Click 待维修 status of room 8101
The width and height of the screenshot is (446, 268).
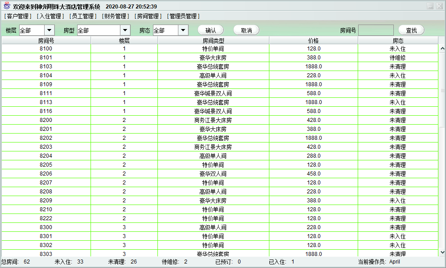coord(398,58)
